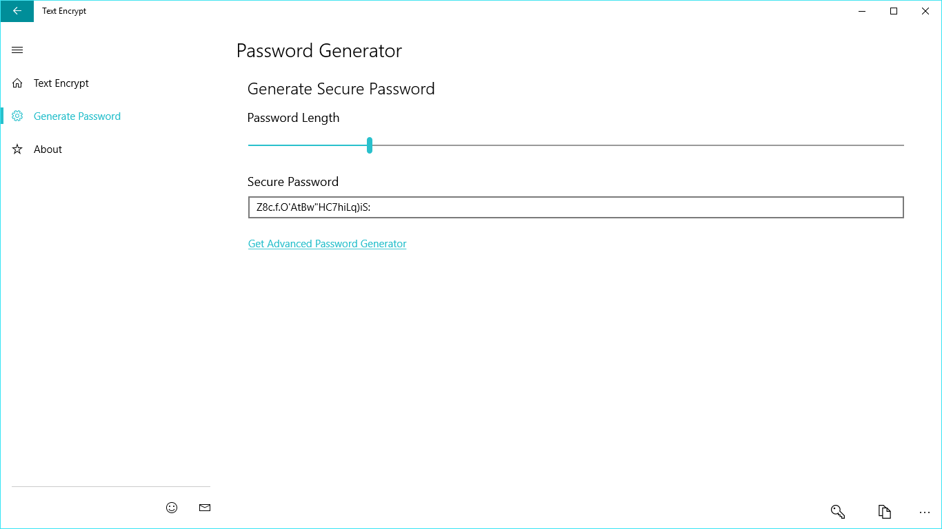Click the back arrow button

coord(17,11)
